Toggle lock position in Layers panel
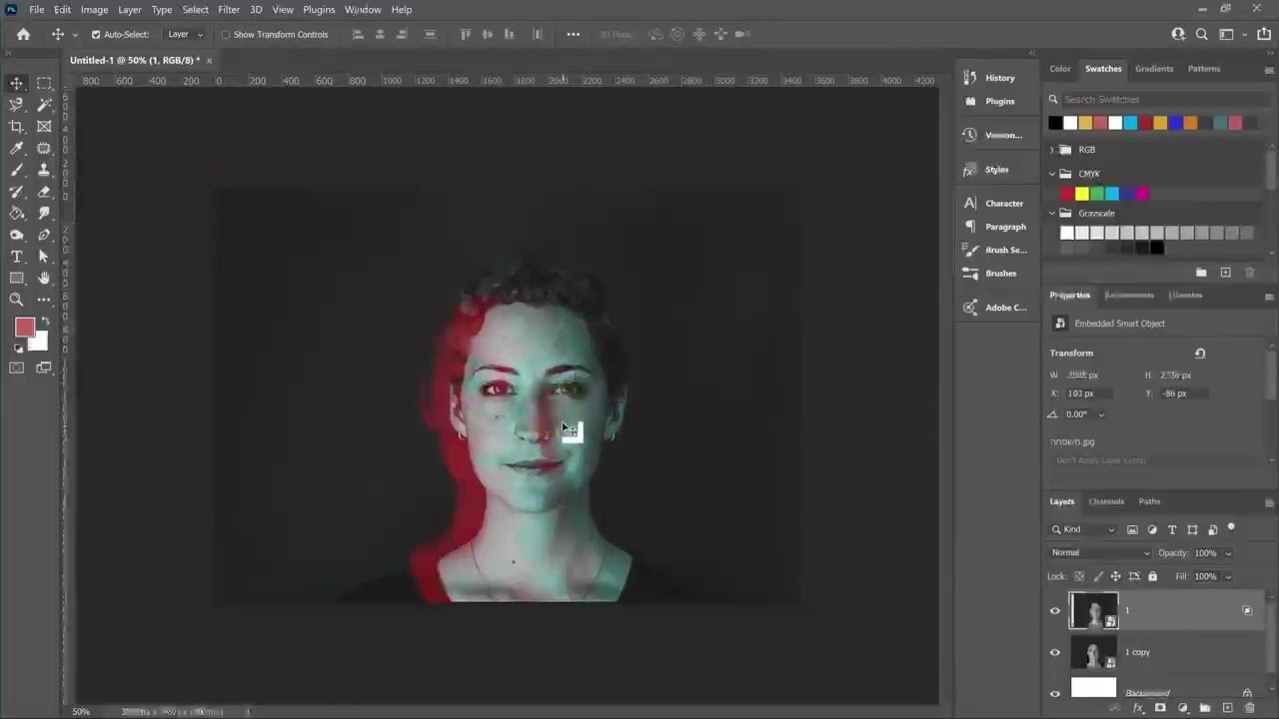 coord(1115,576)
